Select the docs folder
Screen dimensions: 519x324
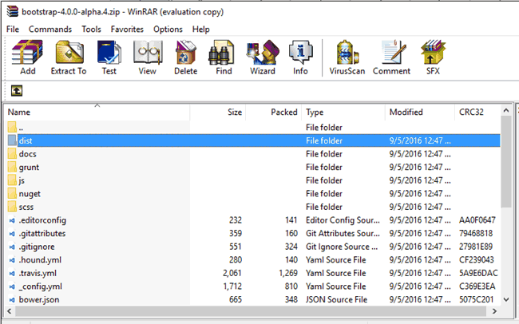(x=27, y=154)
